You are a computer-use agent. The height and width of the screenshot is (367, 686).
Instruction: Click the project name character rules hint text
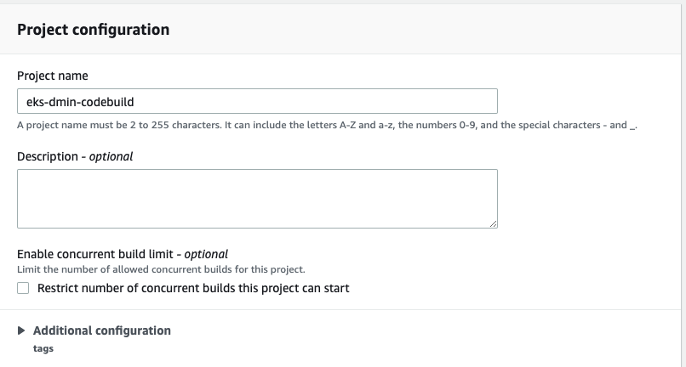328,126
